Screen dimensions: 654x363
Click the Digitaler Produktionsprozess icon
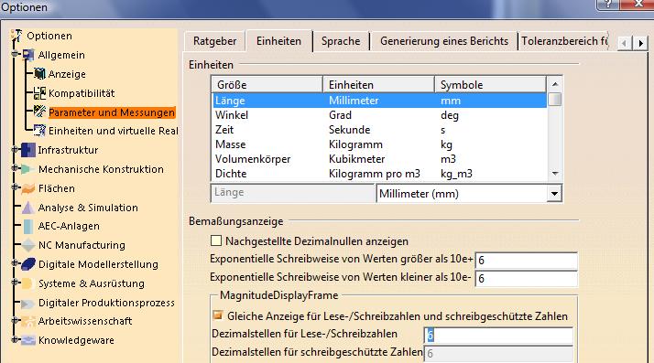coord(27,303)
